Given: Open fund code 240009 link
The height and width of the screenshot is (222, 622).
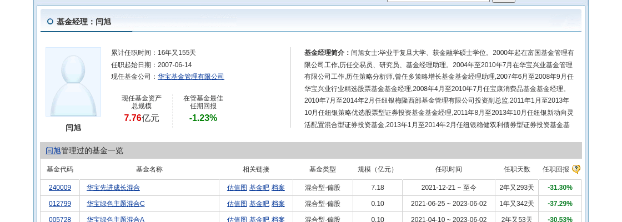Looking at the screenshot, I should [60, 188].
